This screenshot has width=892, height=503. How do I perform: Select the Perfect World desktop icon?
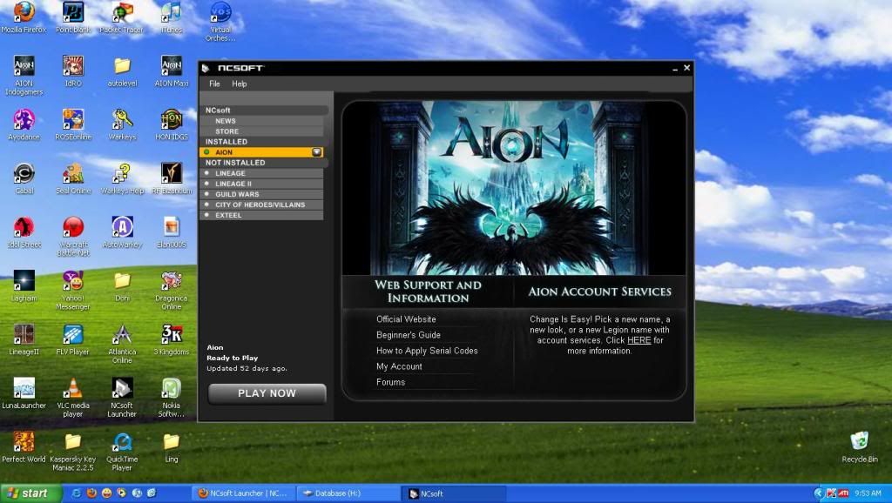[24, 446]
